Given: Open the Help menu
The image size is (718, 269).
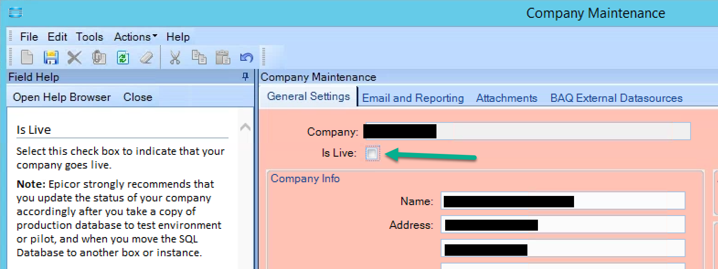Looking at the screenshot, I should tap(178, 37).
